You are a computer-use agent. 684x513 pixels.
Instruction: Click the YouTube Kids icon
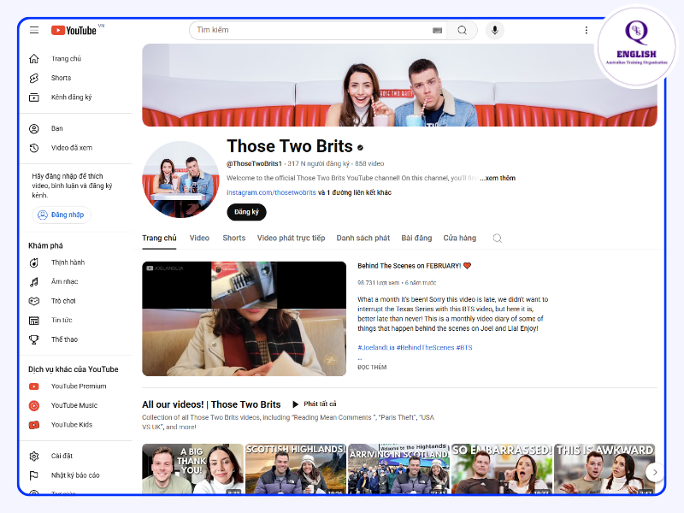pos(34,425)
